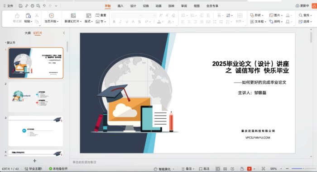Click the 选择 select button

(x=305, y=22)
